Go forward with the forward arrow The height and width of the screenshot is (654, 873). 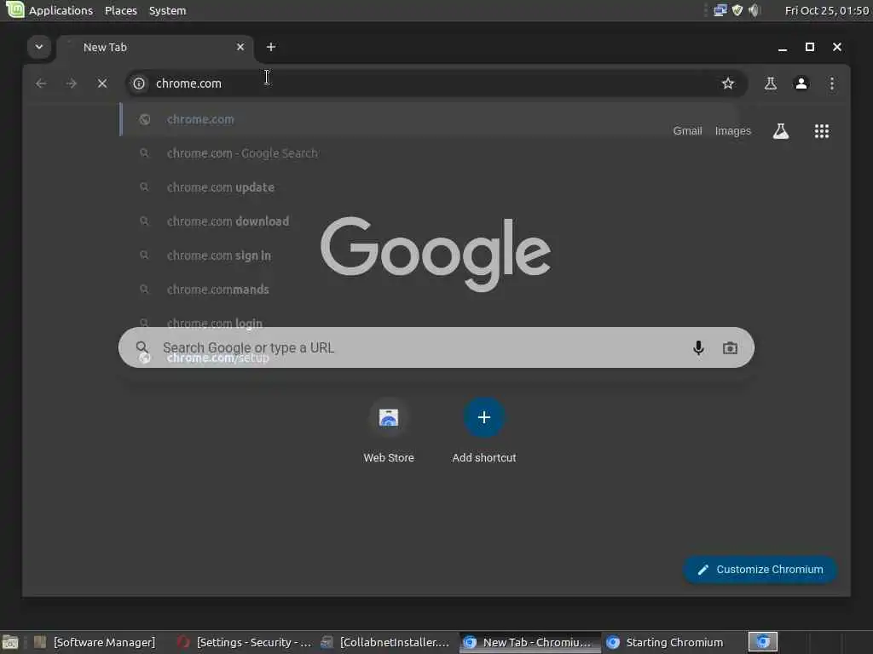tap(72, 83)
